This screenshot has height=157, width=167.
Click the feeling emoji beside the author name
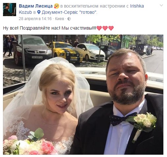click(57, 6)
